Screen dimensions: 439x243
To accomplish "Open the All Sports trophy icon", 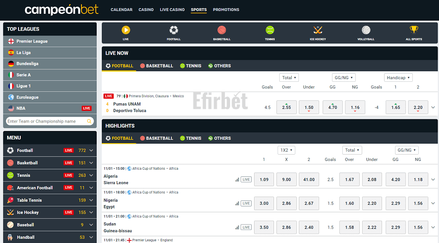I will (x=414, y=29).
